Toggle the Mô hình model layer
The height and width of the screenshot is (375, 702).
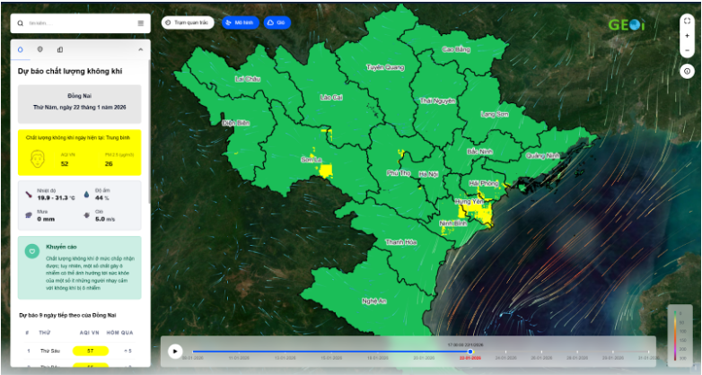click(239, 22)
